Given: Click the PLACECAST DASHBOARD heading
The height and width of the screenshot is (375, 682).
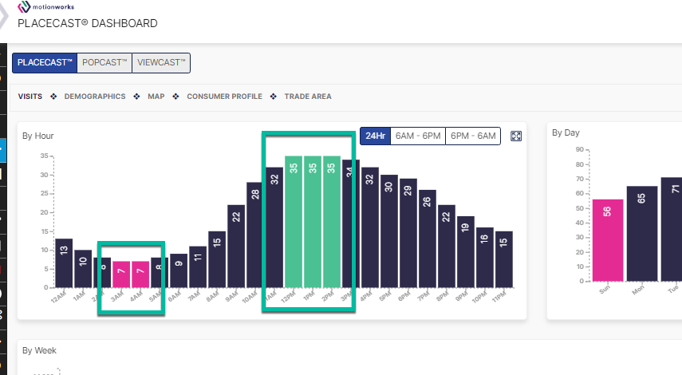Looking at the screenshot, I should click(x=88, y=23).
